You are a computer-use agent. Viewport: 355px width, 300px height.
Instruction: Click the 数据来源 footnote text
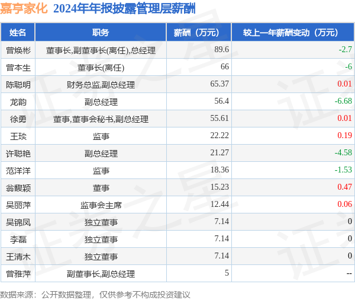click(95, 295)
